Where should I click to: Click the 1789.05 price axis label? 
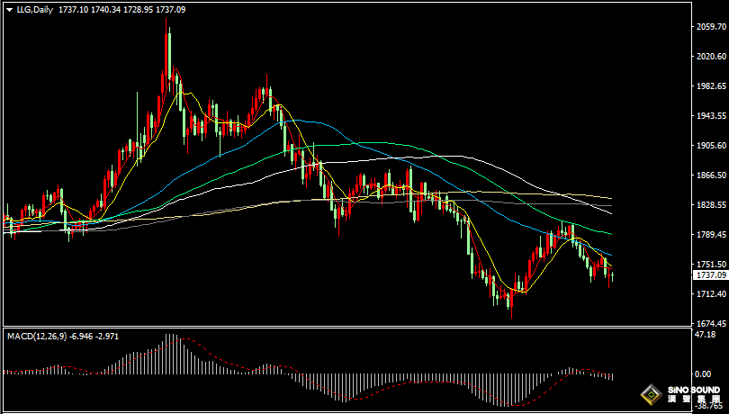pos(710,235)
